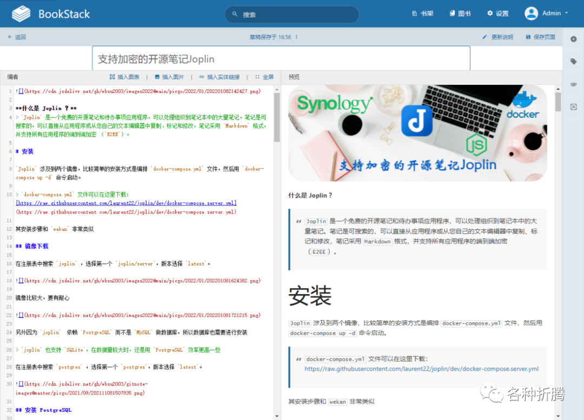
Task: Open the attachments paperclip sidebar icon
Action: coord(574,84)
